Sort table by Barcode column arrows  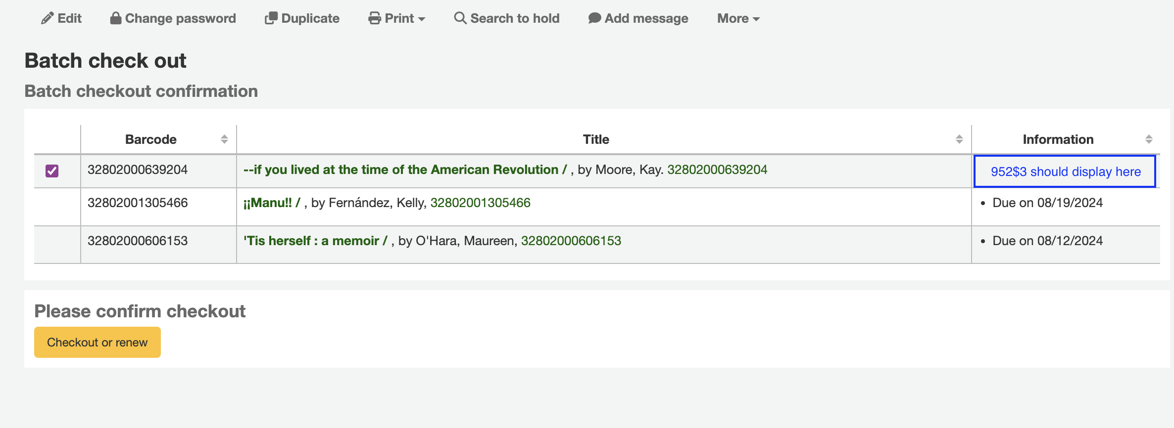click(224, 139)
